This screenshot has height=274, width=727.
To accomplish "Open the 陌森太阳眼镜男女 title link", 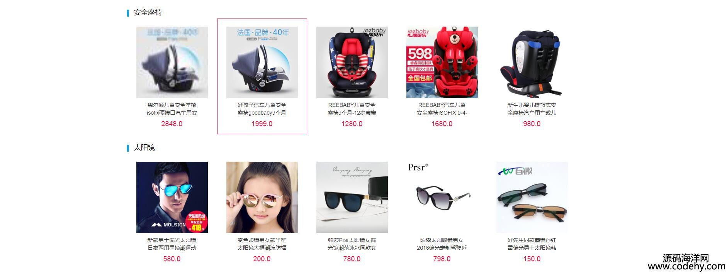I will [442, 244].
